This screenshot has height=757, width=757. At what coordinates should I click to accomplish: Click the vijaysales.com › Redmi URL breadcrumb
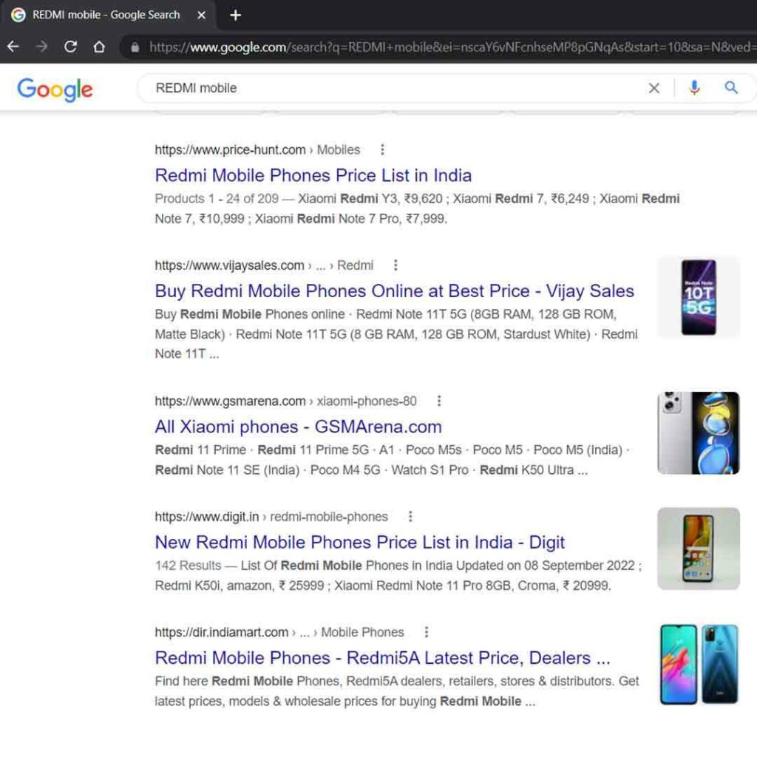click(264, 265)
